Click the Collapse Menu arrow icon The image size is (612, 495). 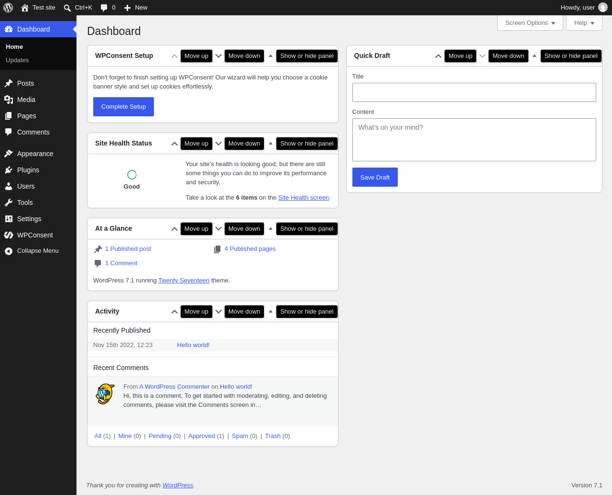[9, 251]
